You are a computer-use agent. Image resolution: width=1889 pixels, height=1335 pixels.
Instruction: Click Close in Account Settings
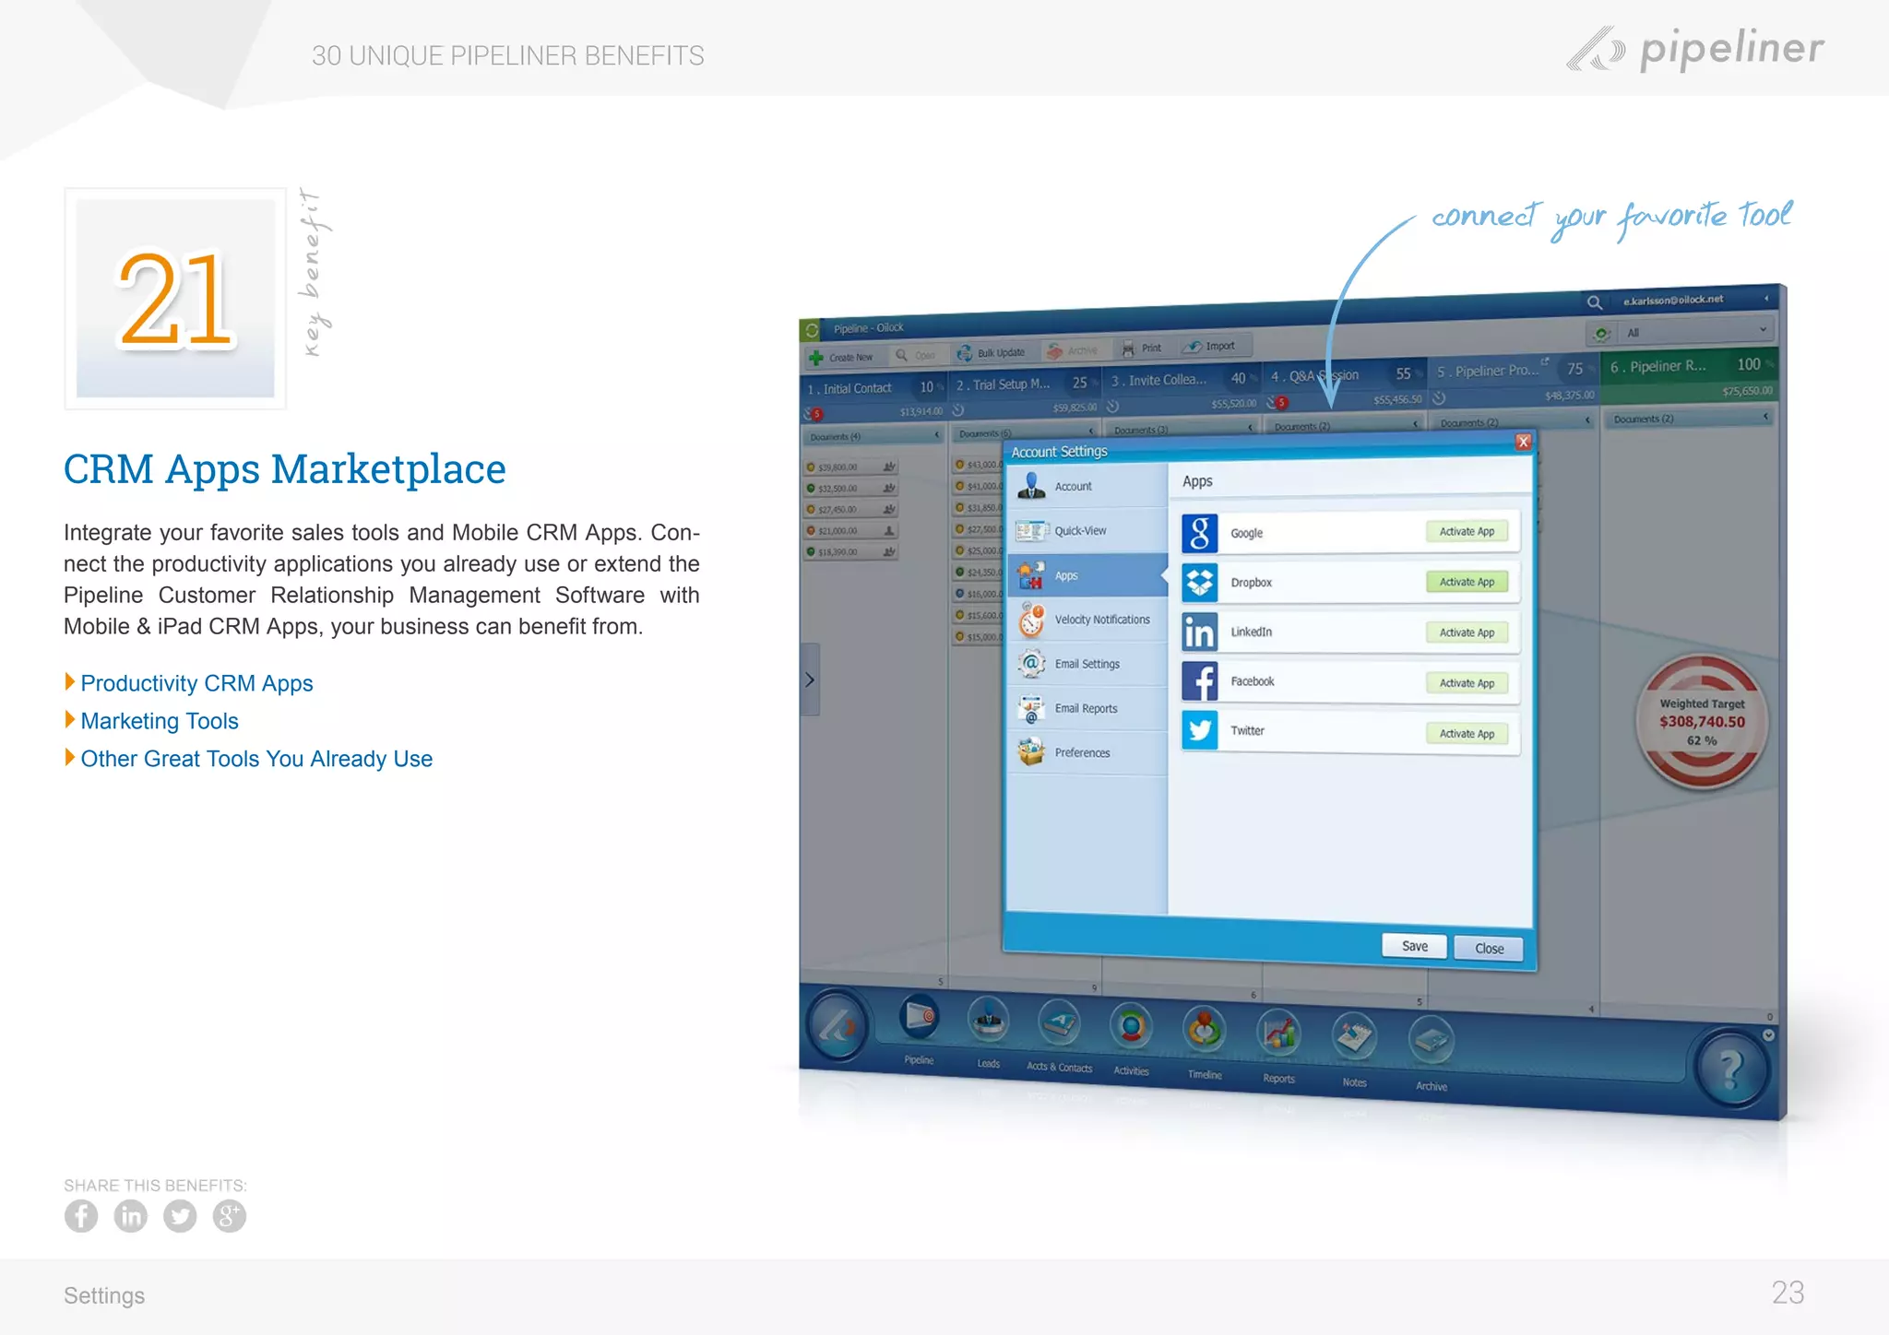pyautogui.click(x=1489, y=949)
